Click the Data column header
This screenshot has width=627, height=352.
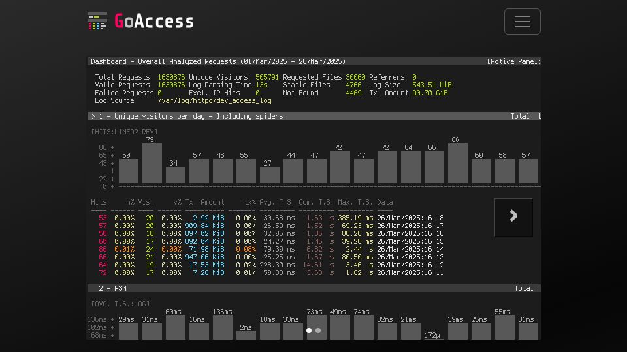(x=385, y=202)
